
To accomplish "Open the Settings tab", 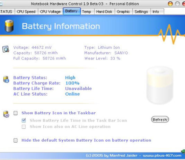I will [141, 12].
